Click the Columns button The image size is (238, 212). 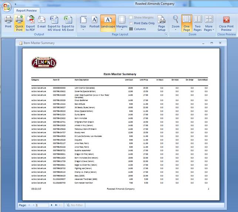click(x=138, y=29)
